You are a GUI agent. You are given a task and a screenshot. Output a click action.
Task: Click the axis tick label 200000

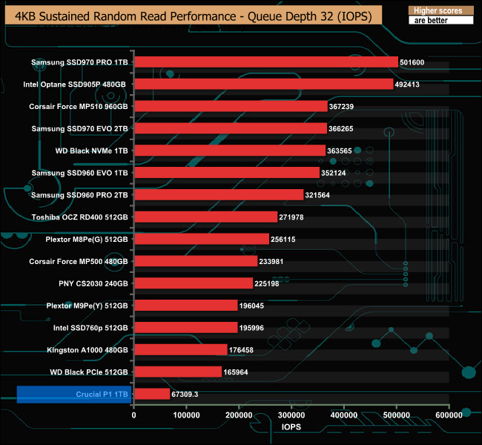(239, 415)
